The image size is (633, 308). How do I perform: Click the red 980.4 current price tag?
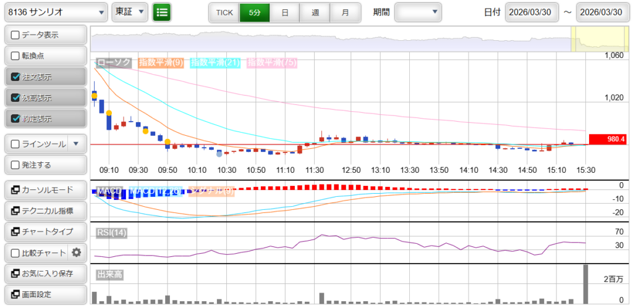[607, 139]
